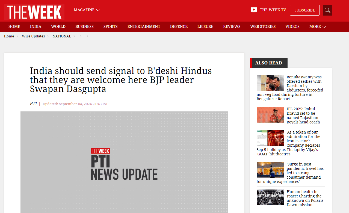Go to the Defence section

[x=179, y=26]
